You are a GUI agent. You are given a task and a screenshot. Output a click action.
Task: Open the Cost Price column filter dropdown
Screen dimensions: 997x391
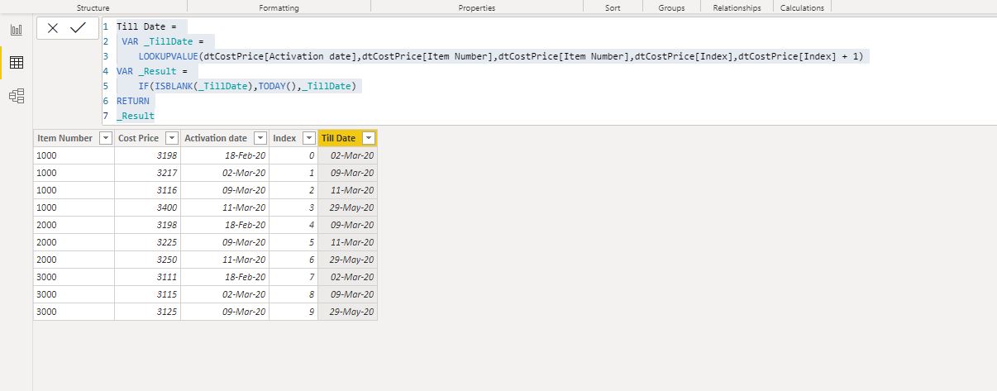[x=171, y=139]
